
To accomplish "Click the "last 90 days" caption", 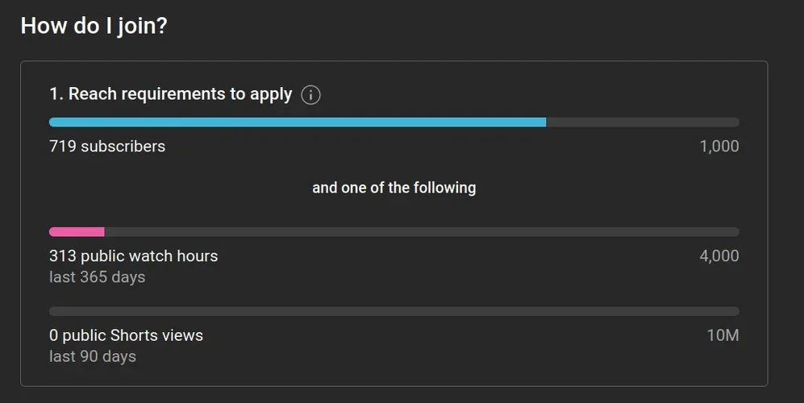I will tap(93, 356).
